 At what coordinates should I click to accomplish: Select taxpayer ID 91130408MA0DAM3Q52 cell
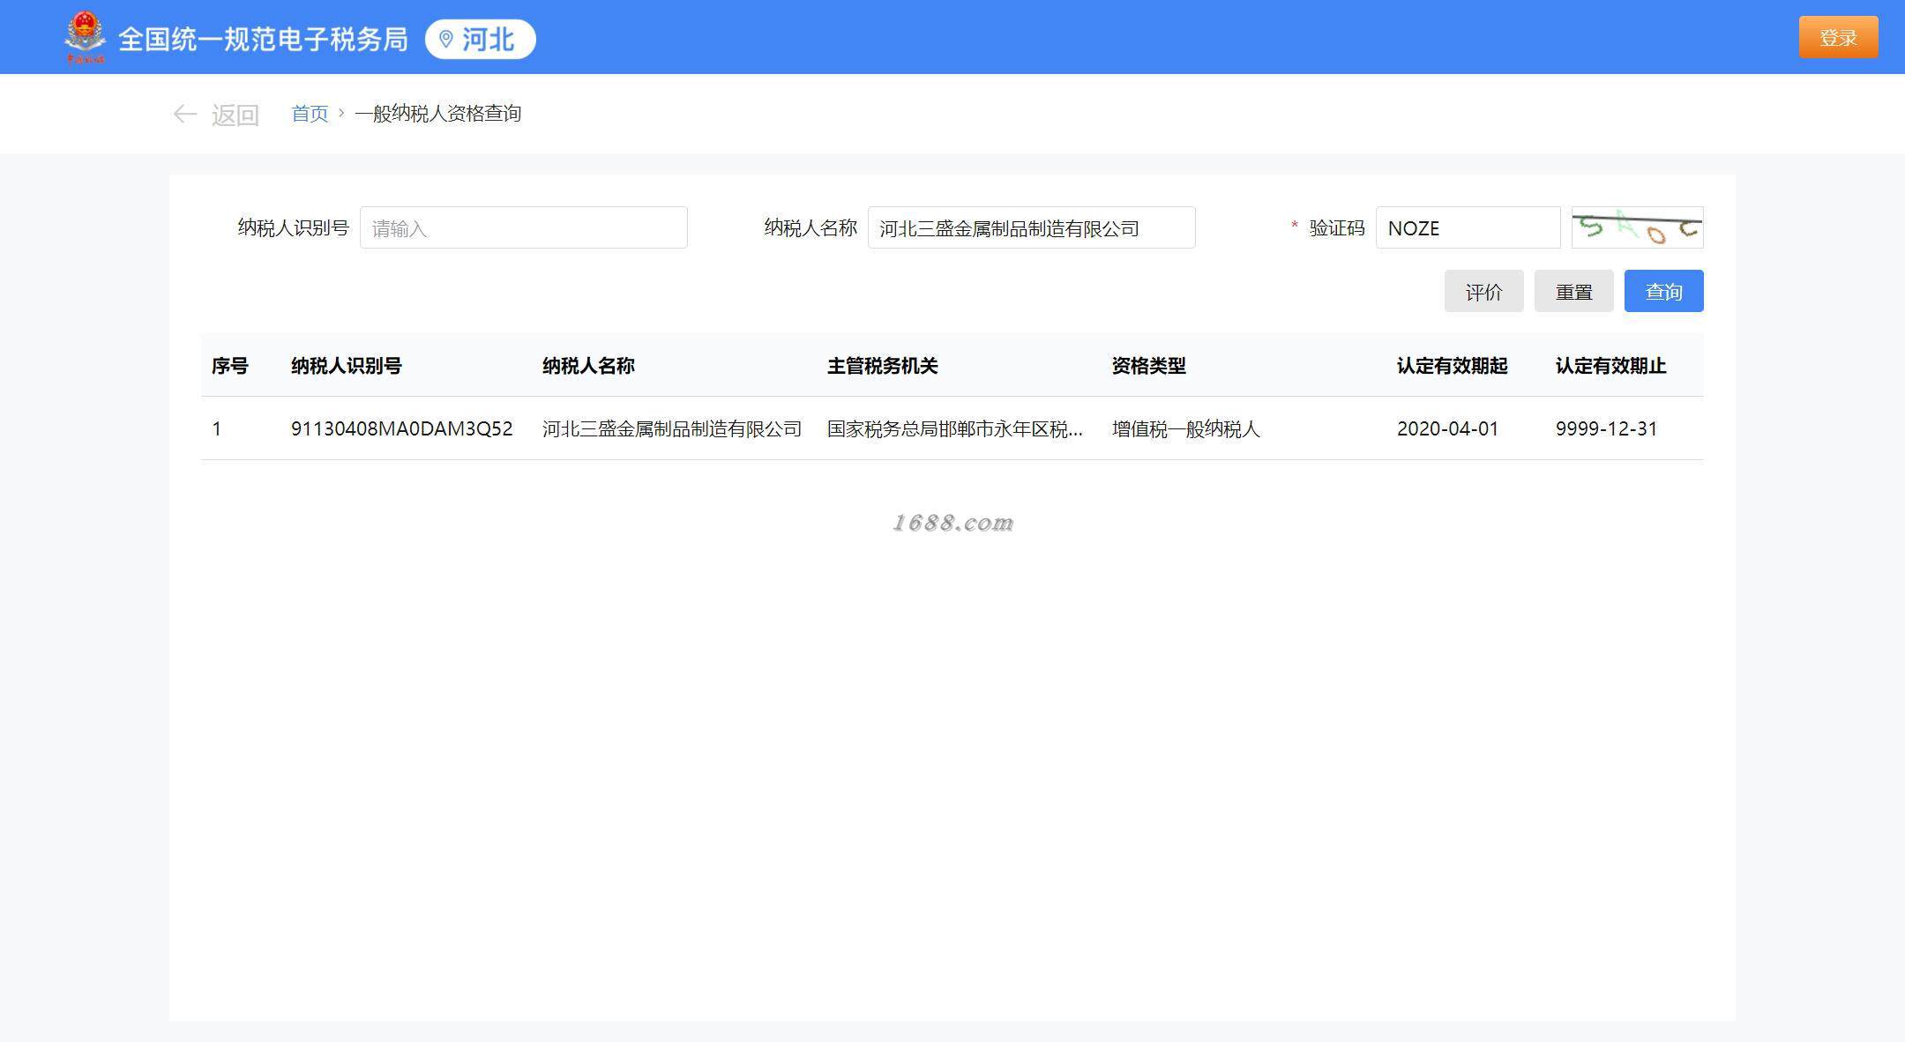click(401, 429)
